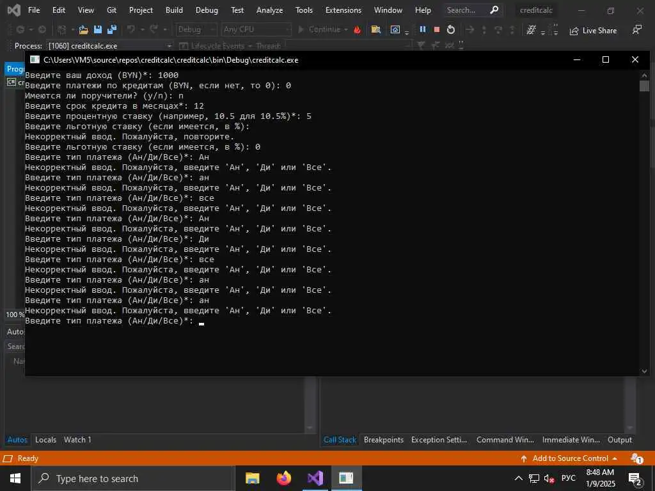Click the Live Share button
The image size is (655, 491).
[593, 31]
